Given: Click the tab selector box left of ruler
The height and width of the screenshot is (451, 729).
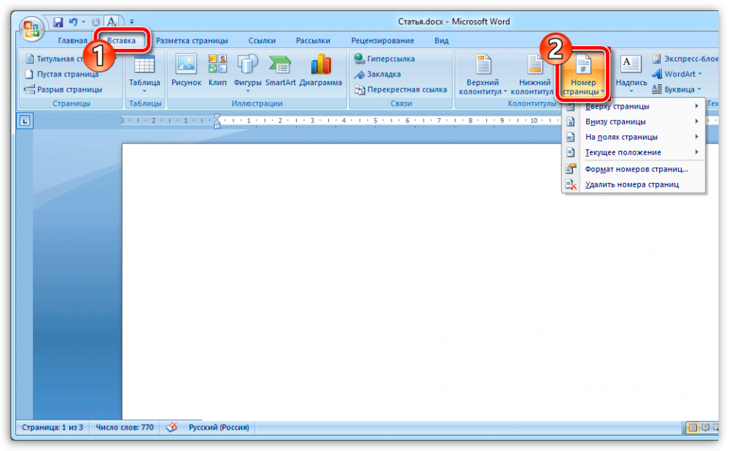Looking at the screenshot, I should pos(25,121).
